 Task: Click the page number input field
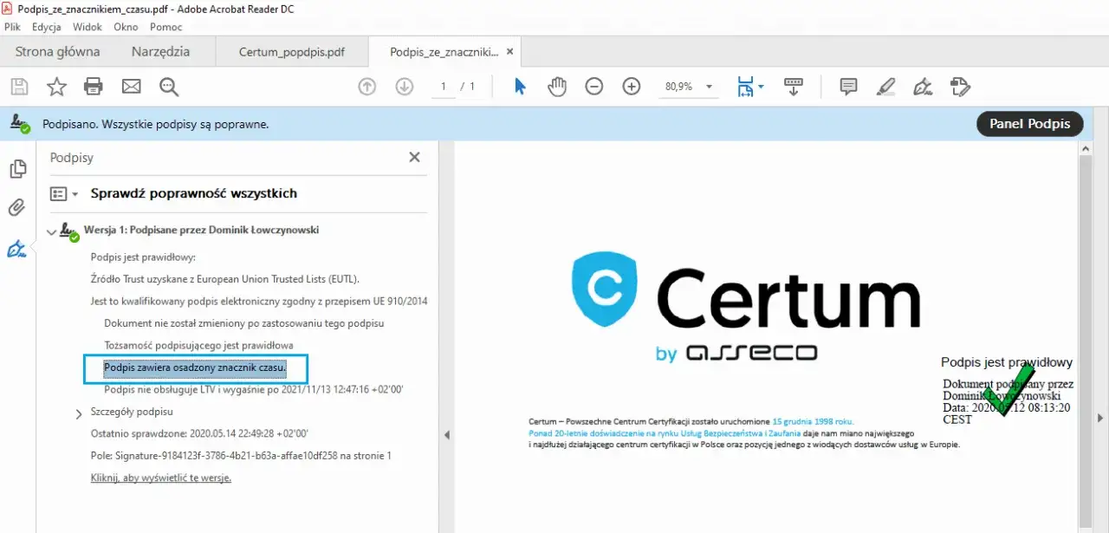(x=444, y=87)
